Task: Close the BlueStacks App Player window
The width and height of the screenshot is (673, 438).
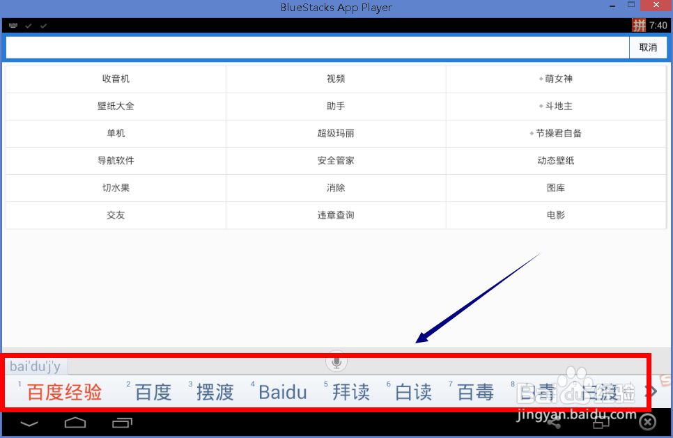Action: click(x=656, y=5)
